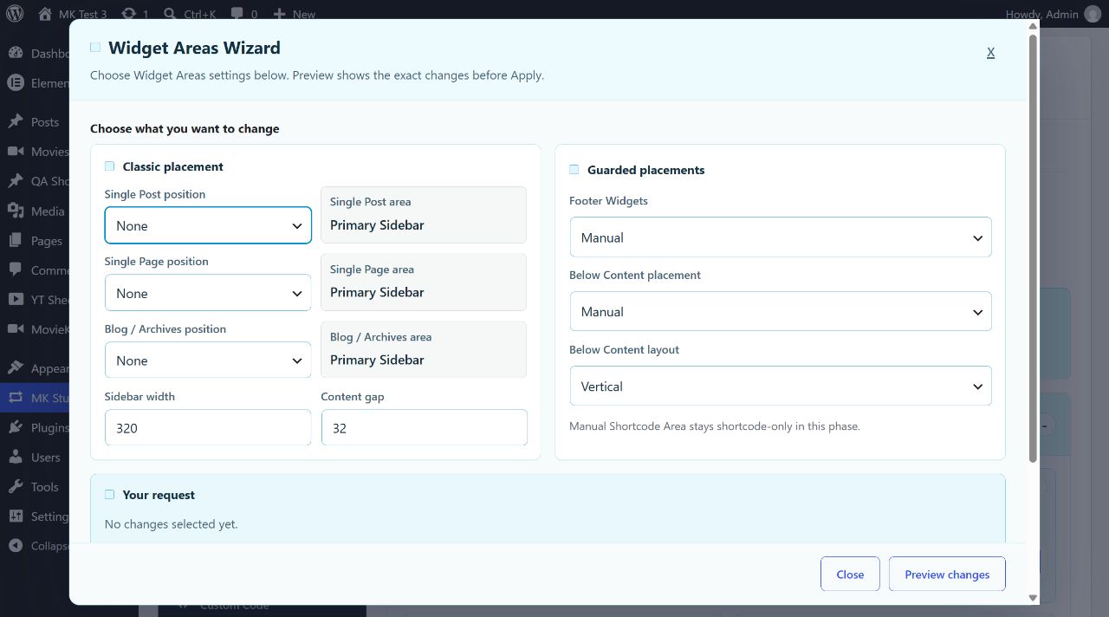Screen dimensions: 1109x617
Task: Open the Users person icon
Action: [x=16, y=457]
